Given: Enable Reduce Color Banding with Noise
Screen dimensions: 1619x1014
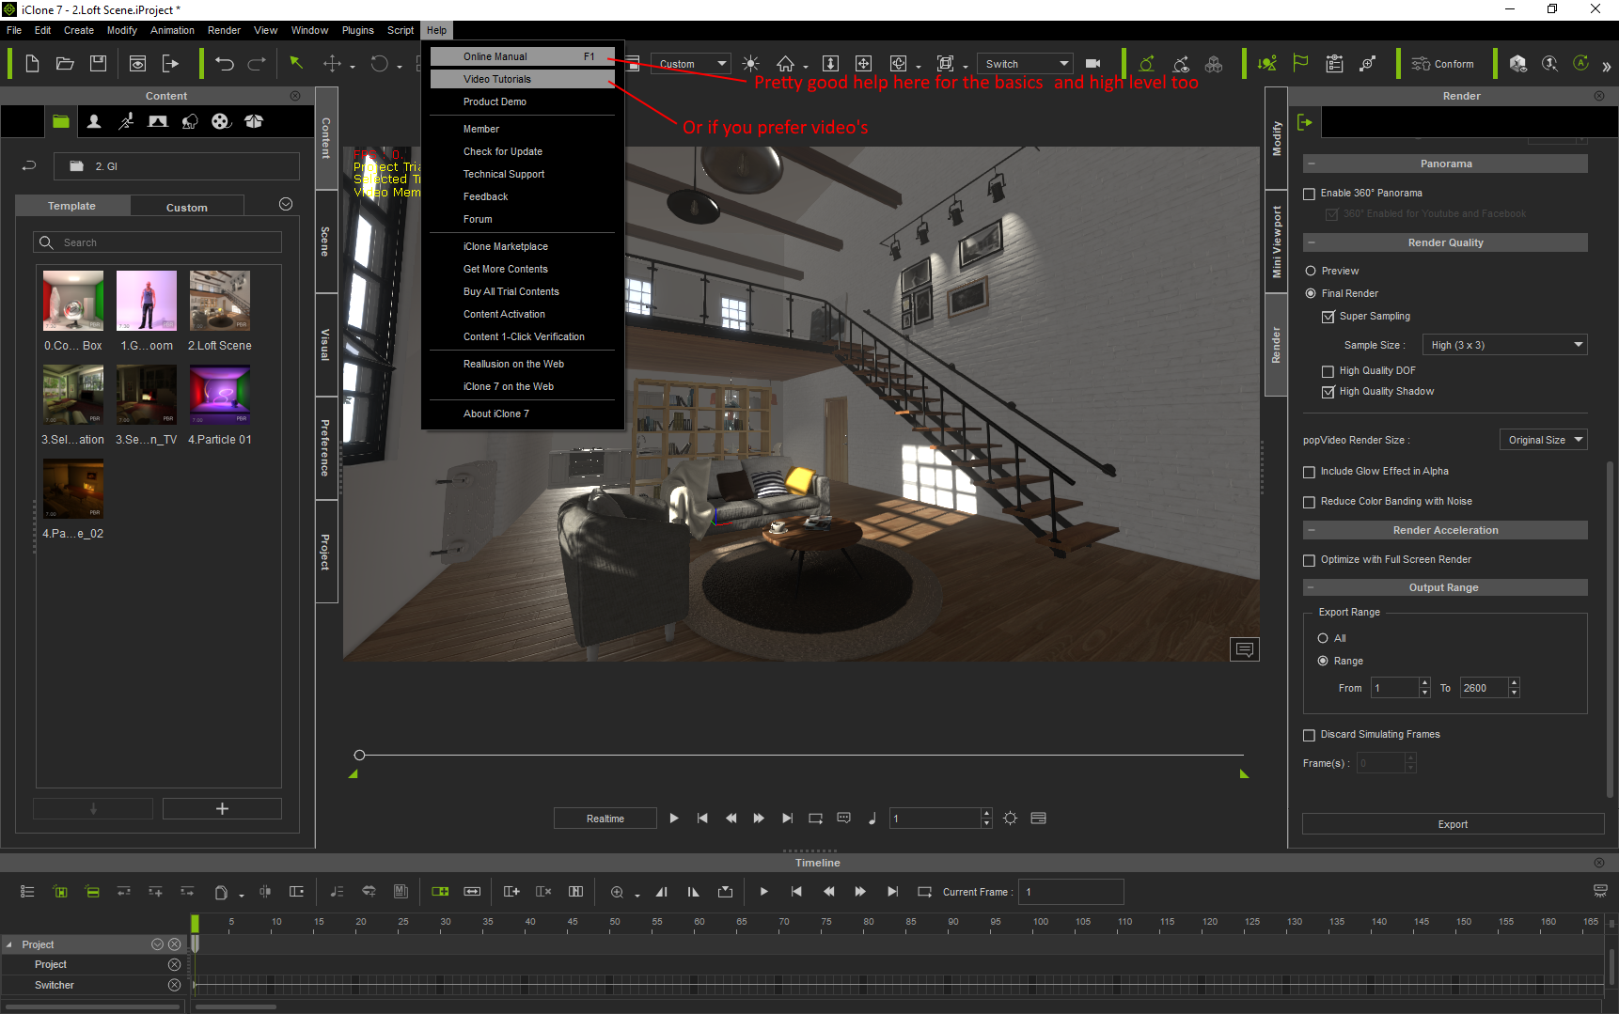Looking at the screenshot, I should pyautogui.click(x=1309, y=502).
